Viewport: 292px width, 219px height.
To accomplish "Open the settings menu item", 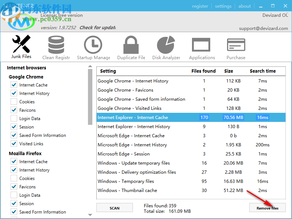I will (x=223, y=6).
